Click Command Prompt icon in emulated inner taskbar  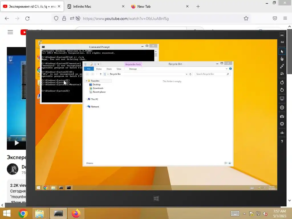69,188
